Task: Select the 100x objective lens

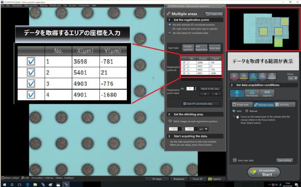Action: [272, 76]
